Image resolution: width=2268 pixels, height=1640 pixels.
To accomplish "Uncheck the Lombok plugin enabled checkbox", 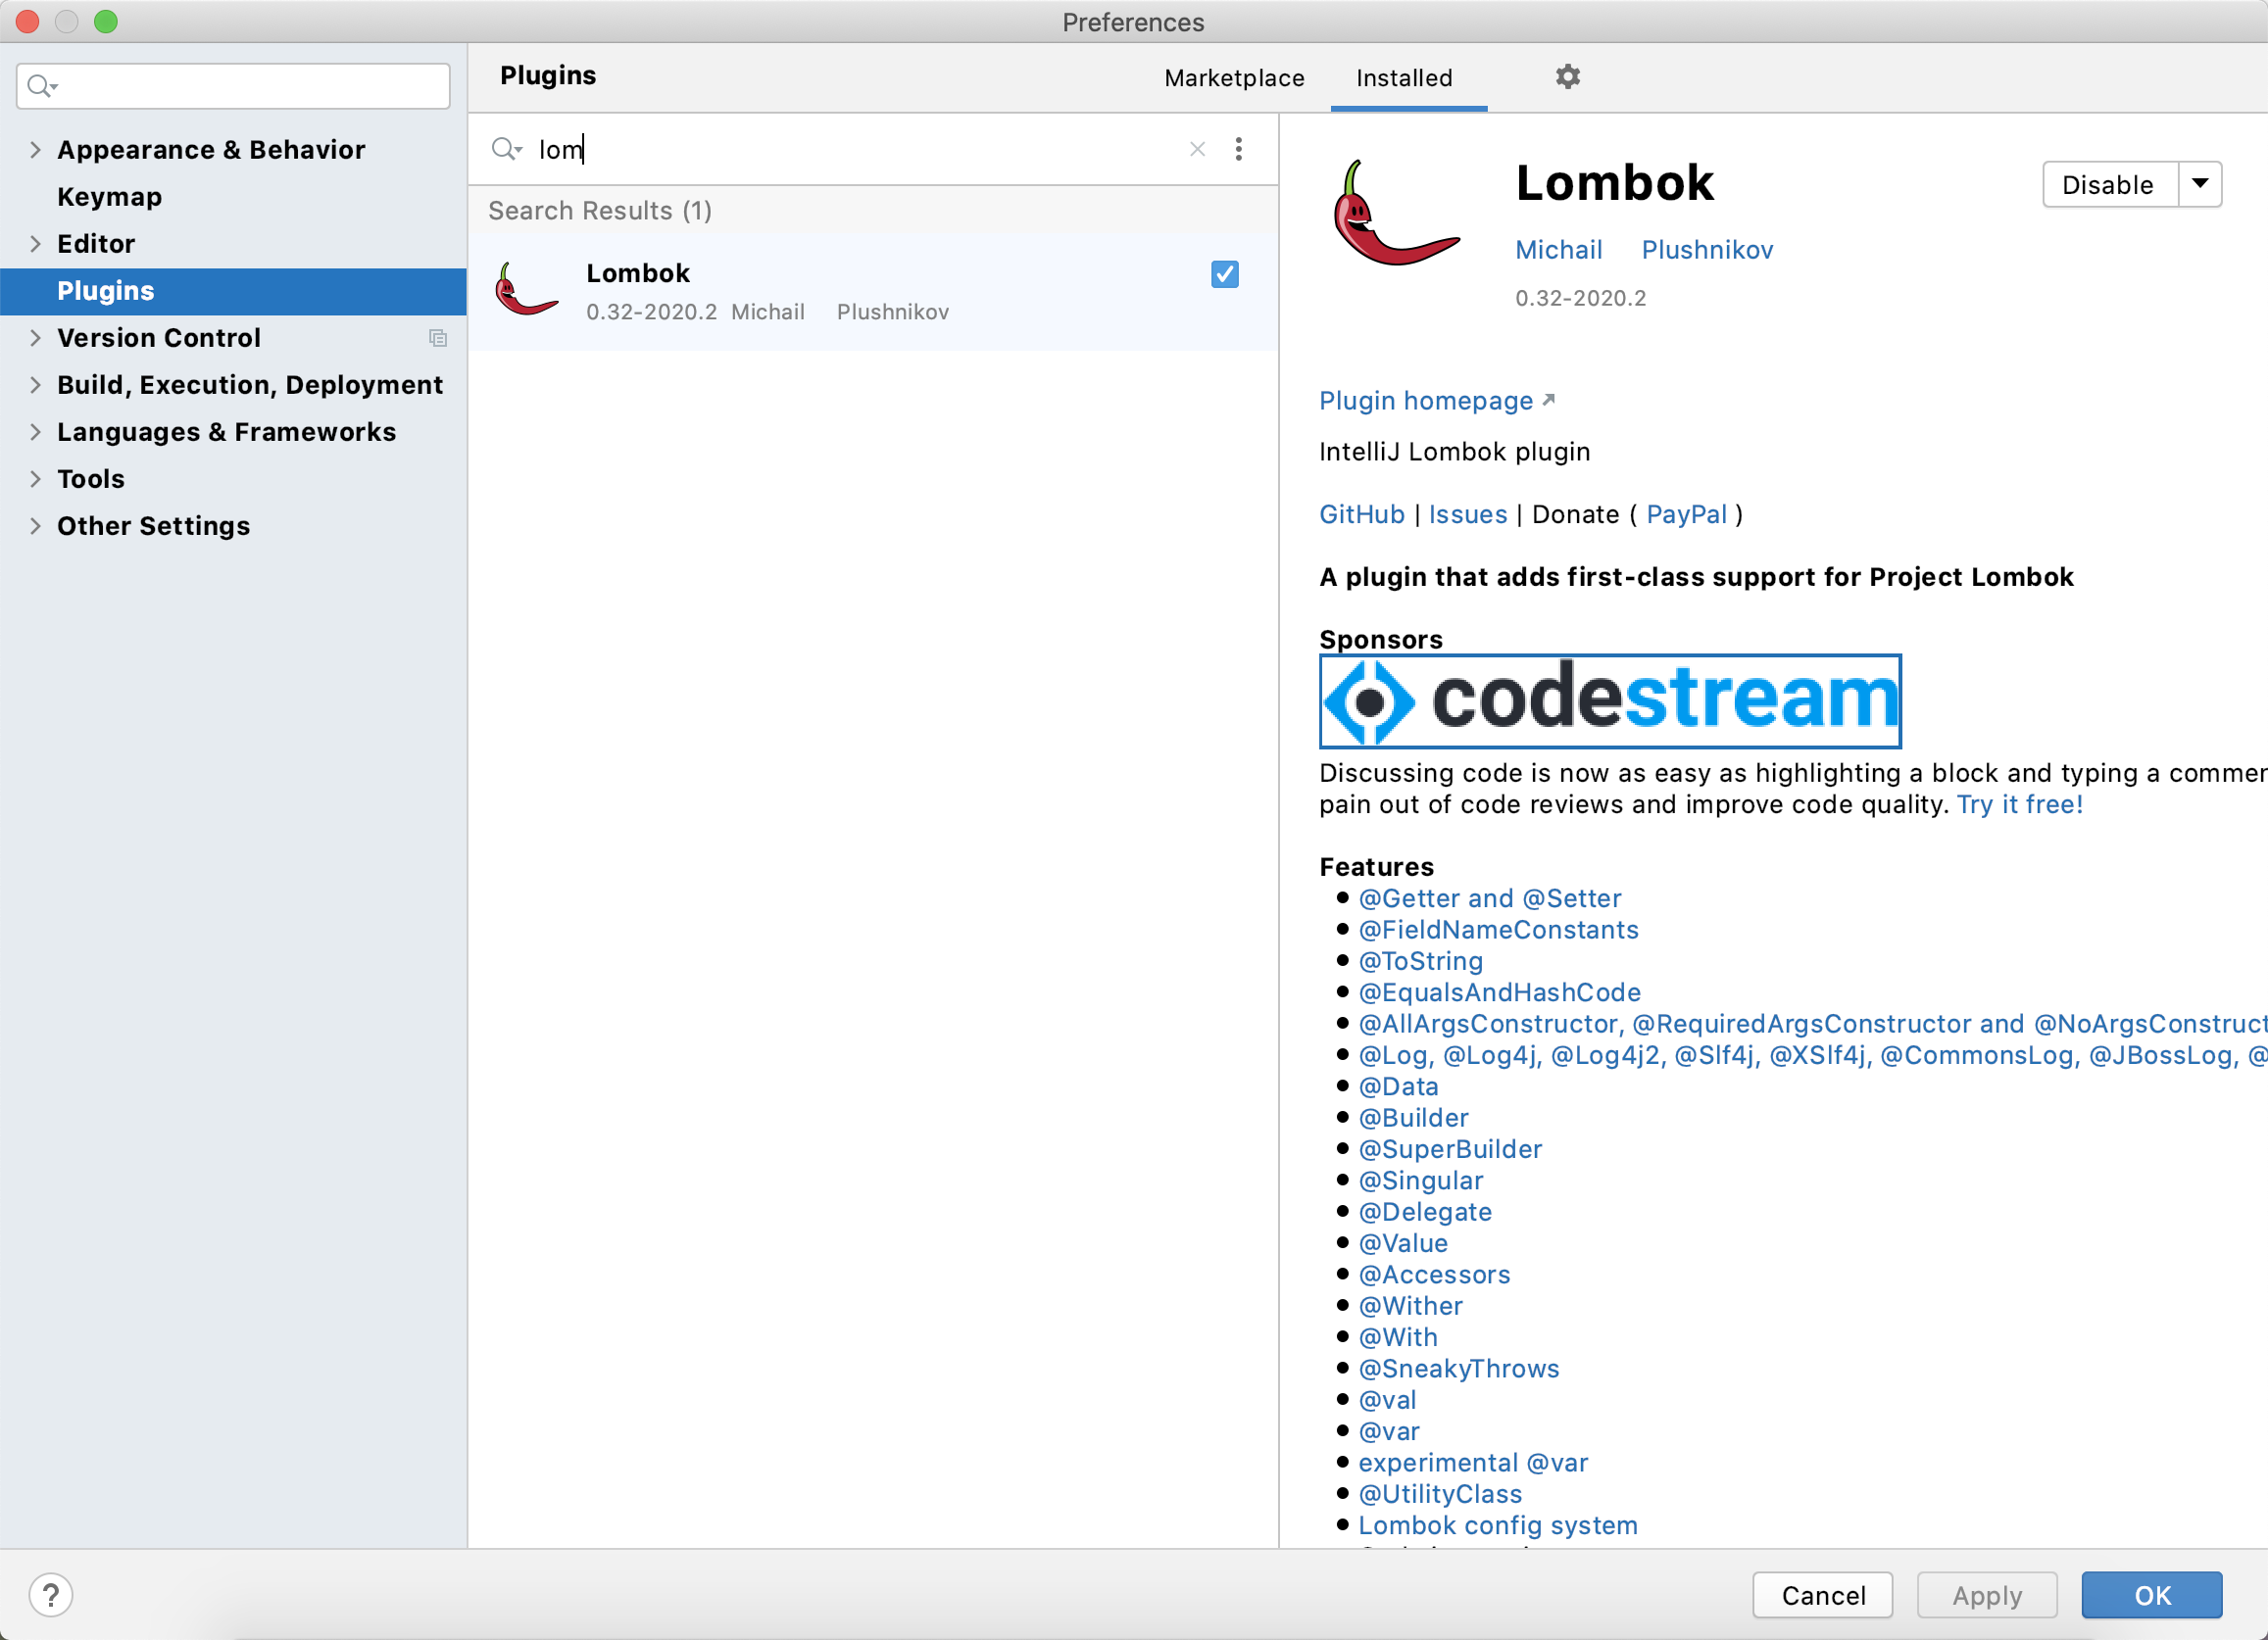I will [x=1224, y=274].
